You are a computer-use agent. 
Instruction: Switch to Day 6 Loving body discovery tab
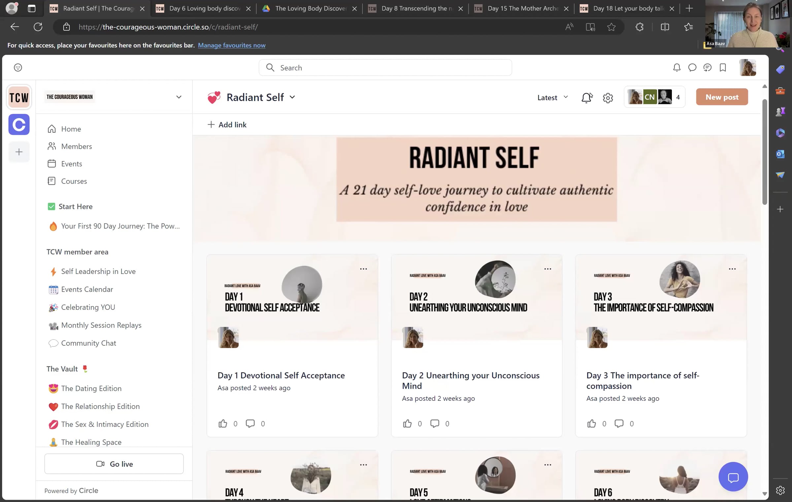204,9
